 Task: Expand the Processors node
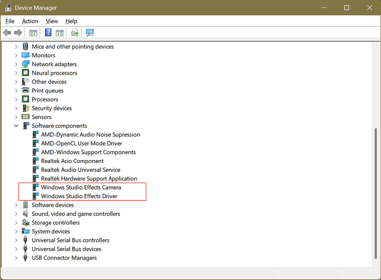point(16,99)
